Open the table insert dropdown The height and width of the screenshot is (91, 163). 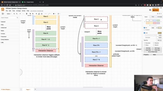tap(59, 14)
